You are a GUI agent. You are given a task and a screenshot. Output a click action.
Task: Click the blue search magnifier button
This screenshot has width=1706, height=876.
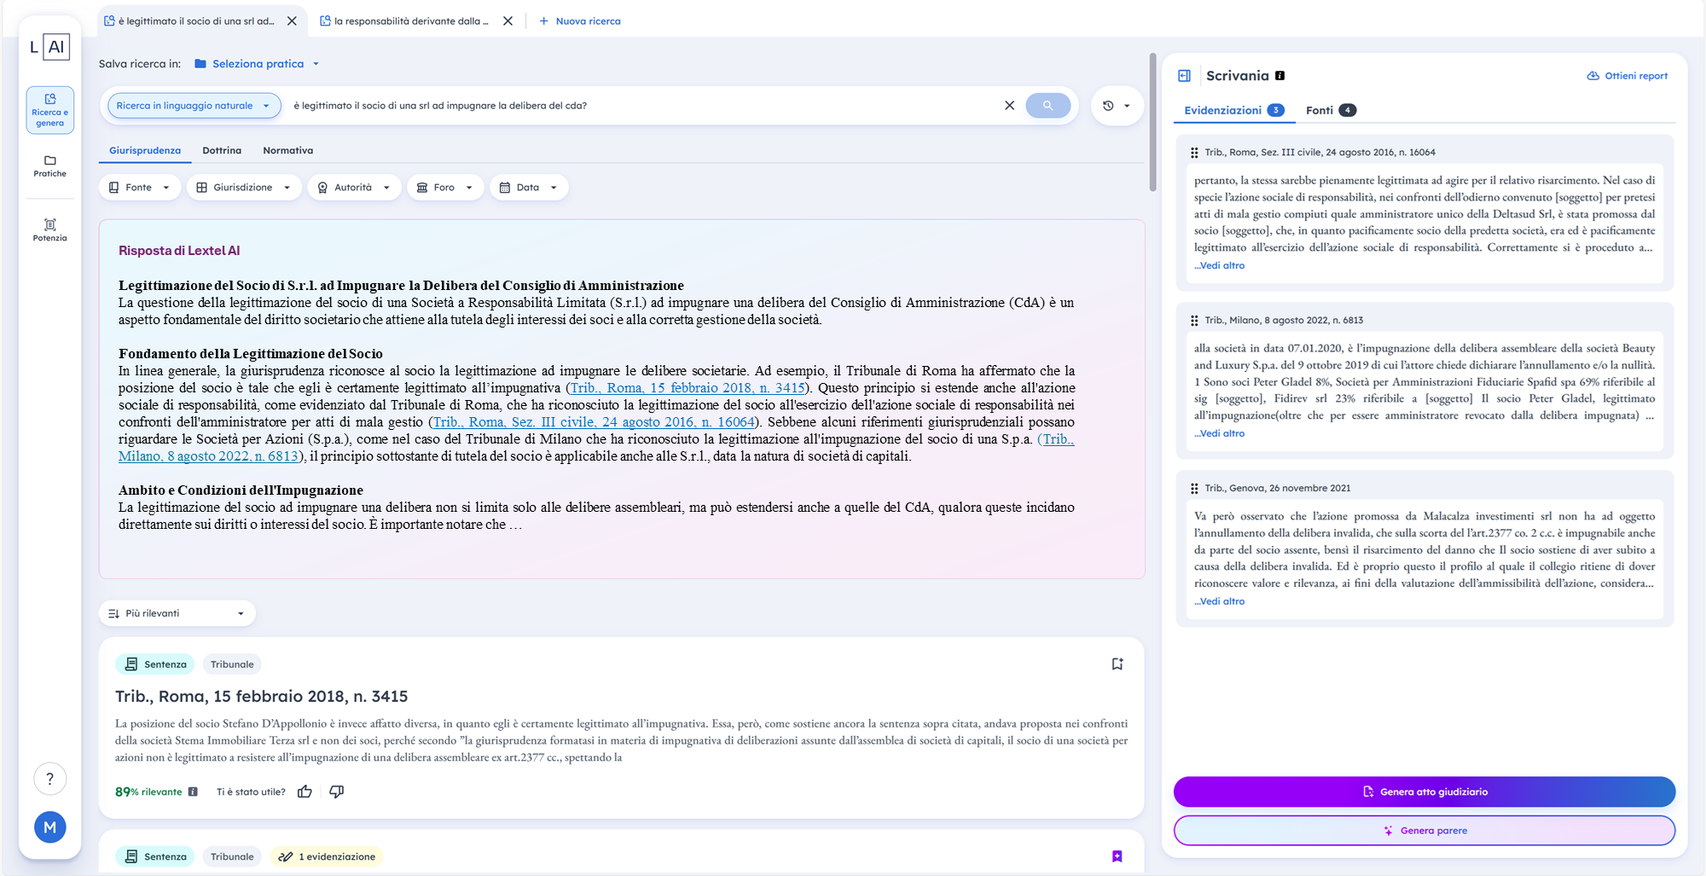pyautogui.click(x=1047, y=106)
